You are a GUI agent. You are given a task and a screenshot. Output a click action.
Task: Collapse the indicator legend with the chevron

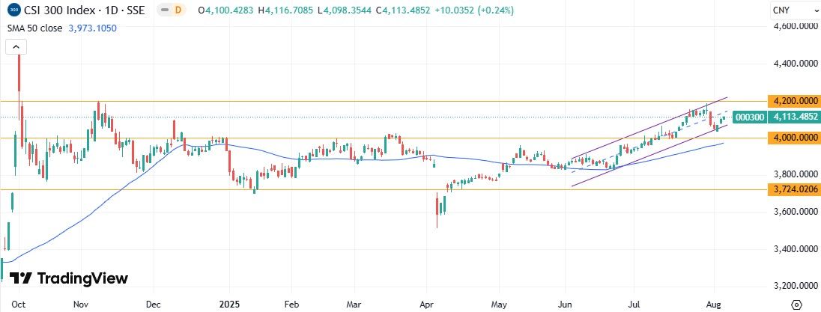tap(16, 47)
